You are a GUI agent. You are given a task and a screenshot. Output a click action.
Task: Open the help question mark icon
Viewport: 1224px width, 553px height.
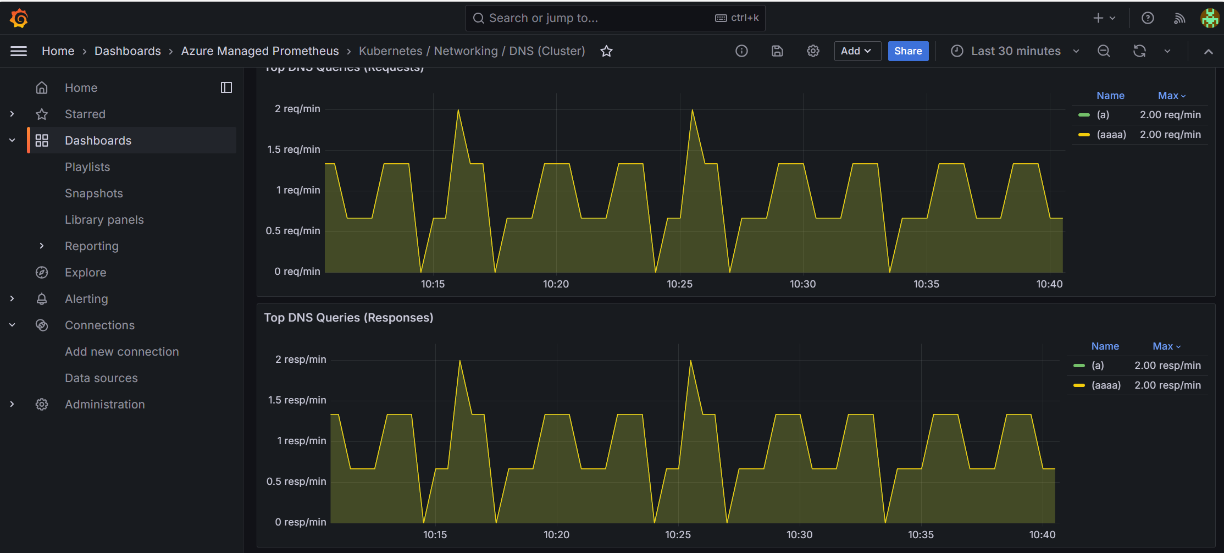point(1148,18)
